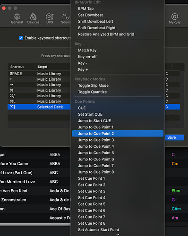The width and height of the screenshot is (188, 236).
Task: Open the My djay tab
Action: point(175,18)
